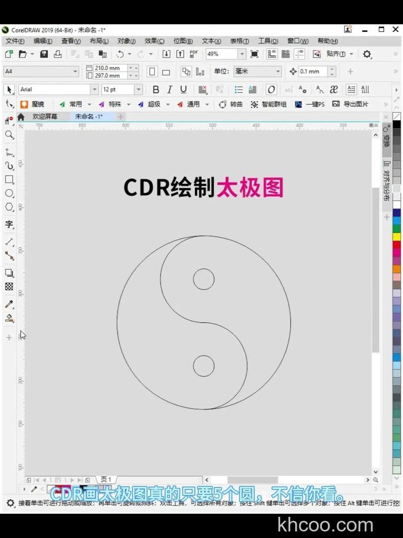Open the 文本 menu

pyautogui.click(x=211, y=41)
